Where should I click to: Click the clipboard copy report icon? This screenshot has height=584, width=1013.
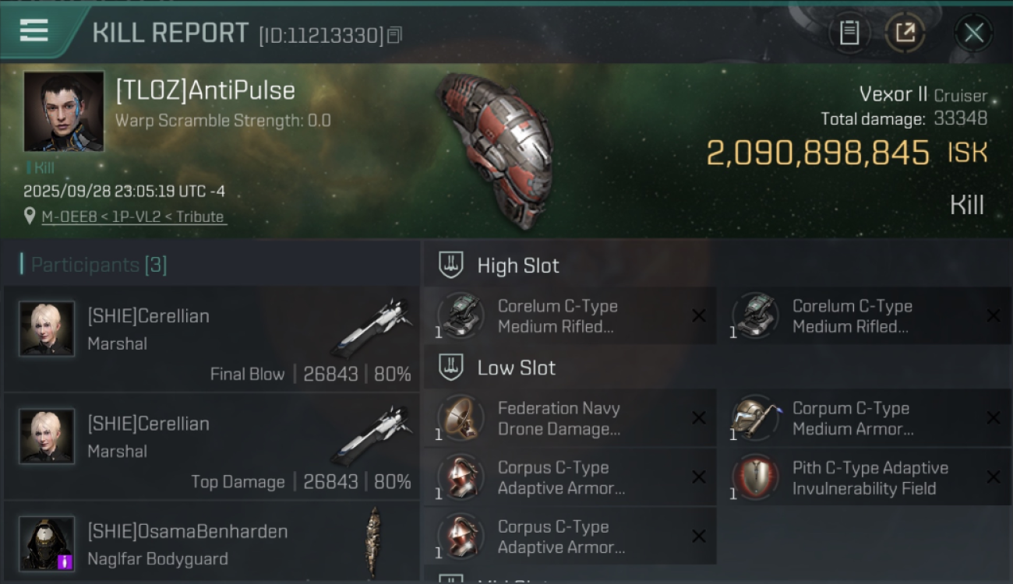click(x=849, y=33)
